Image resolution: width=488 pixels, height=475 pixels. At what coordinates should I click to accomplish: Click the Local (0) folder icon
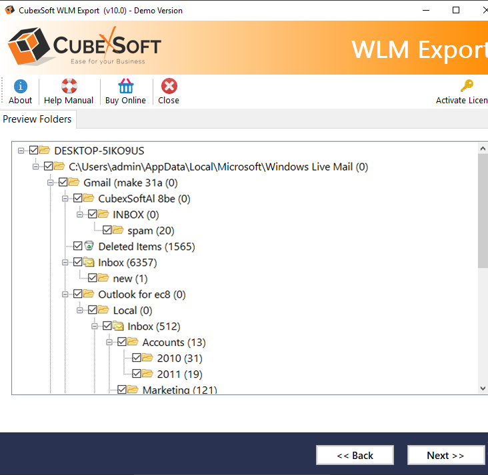103,310
